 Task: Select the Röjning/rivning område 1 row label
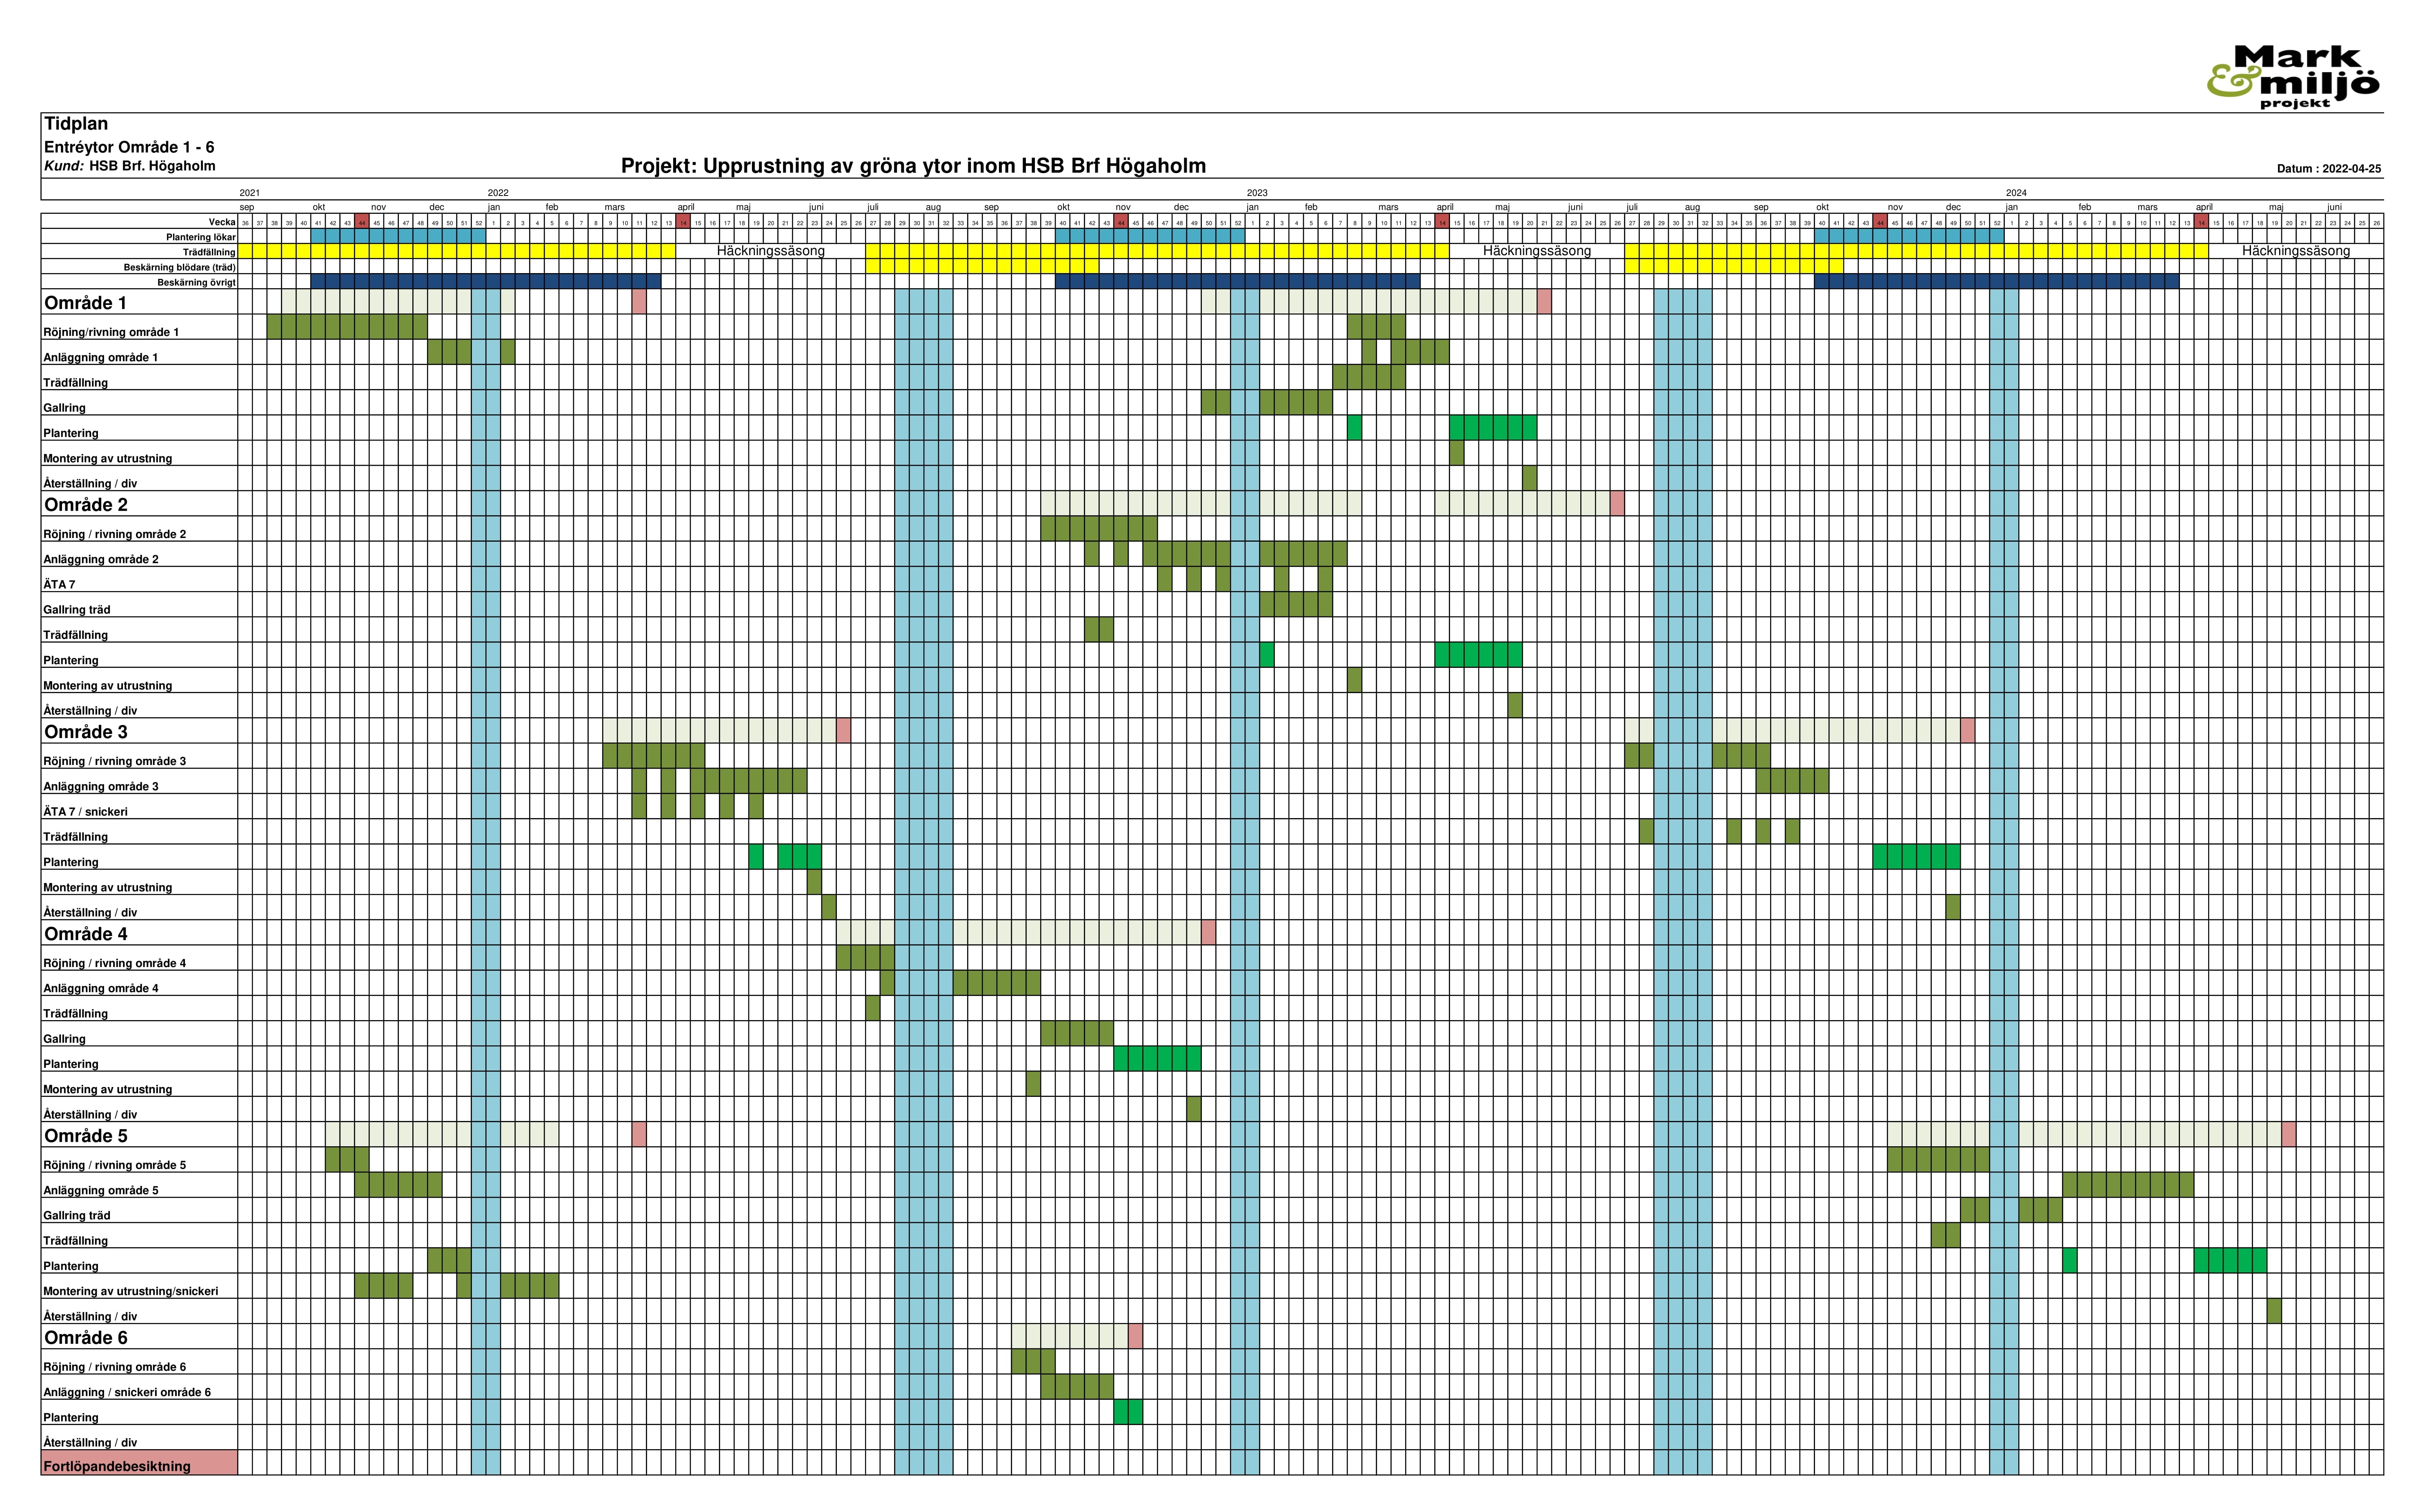click(x=111, y=332)
